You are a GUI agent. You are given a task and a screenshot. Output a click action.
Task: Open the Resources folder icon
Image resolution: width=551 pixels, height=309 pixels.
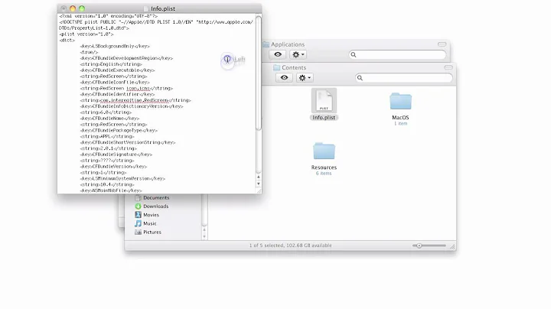point(324,151)
